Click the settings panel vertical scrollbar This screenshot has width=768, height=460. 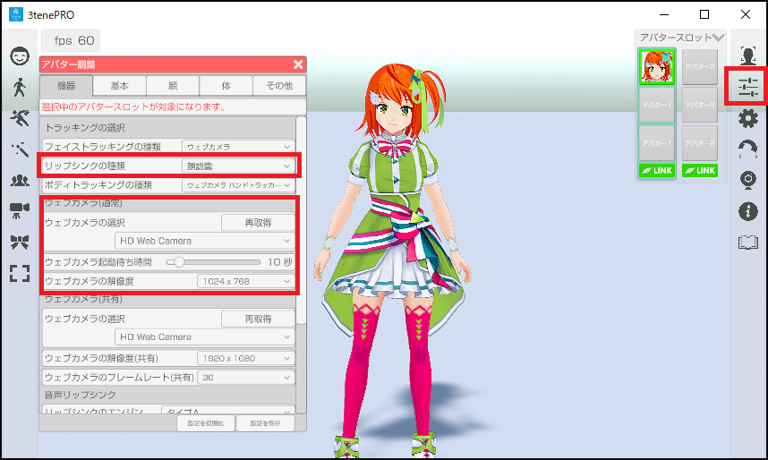[302, 220]
